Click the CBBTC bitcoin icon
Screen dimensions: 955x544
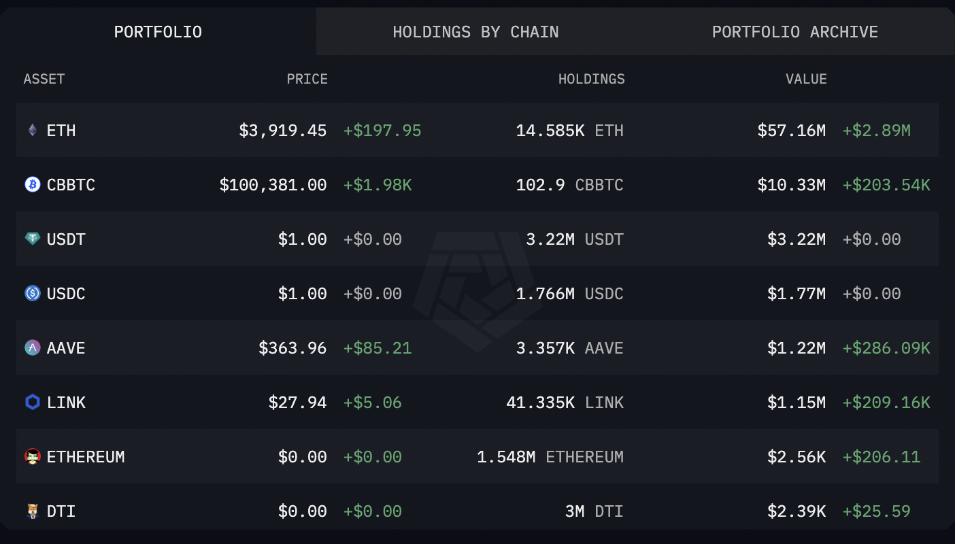[33, 184]
